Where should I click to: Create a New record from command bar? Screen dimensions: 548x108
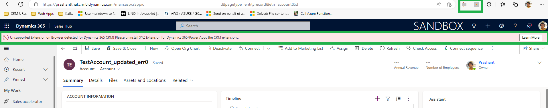(151, 48)
